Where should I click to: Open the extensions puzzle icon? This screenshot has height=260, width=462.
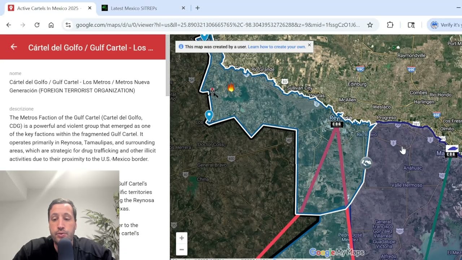click(x=390, y=25)
